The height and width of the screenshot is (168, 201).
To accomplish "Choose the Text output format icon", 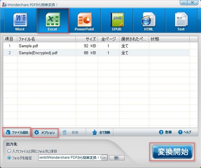I will [x=181, y=20].
